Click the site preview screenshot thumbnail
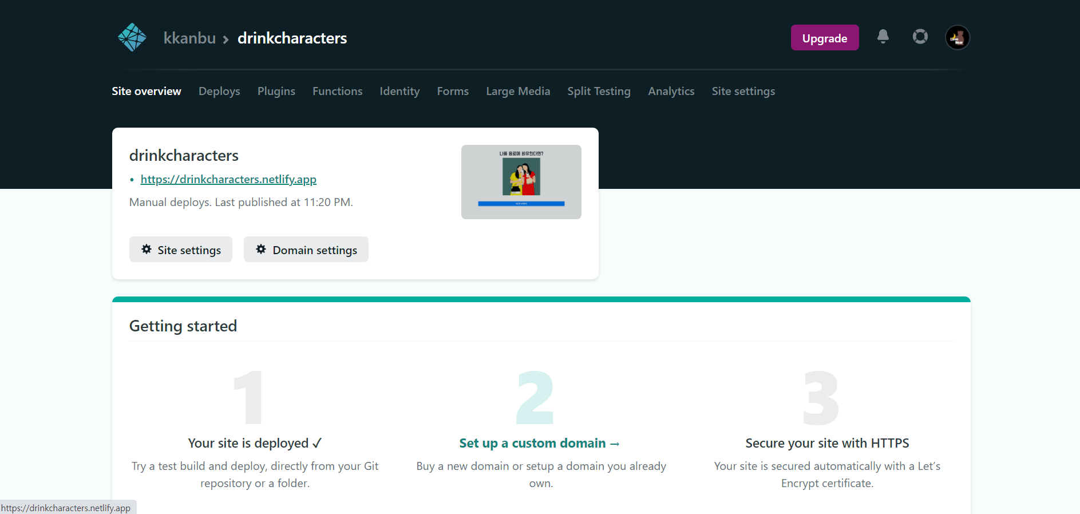This screenshot has height=514, width=1080. pos(521,182)
